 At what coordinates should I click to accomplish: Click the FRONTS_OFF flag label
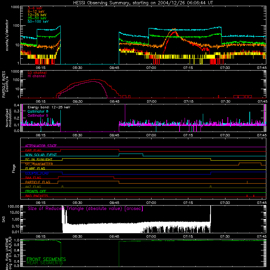36,191
